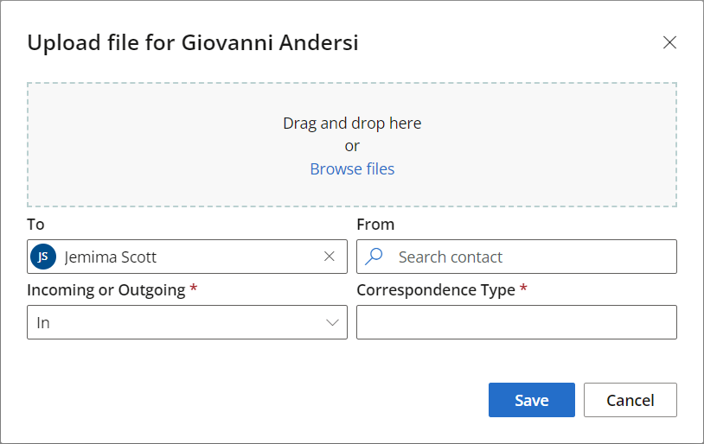Viewport: 704px width, 444px height.
Task: Click the 'From' field label
Action: click(375, 225)
